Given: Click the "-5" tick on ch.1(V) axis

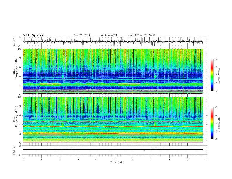Looking at the screenshot, I should pyautogui.click(x=20, y=46).
